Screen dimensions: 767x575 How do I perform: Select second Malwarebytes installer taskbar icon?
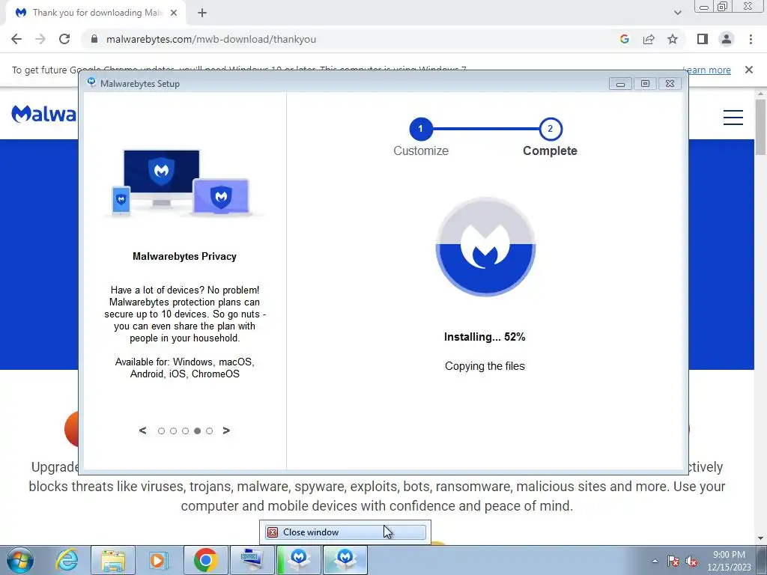[345, 560]
